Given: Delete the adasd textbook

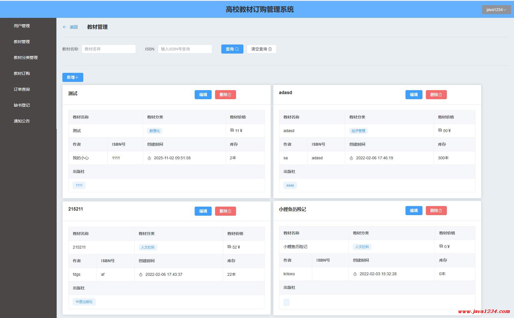Looking at the screenshot, I should pos(436,95).
